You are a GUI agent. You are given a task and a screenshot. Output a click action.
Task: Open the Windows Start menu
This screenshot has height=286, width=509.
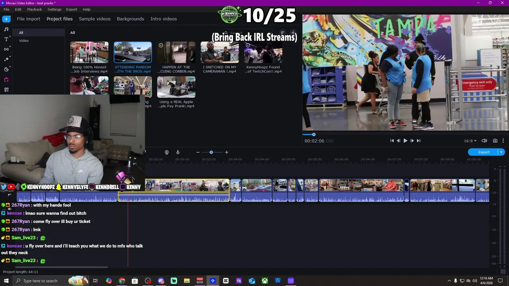6,281
